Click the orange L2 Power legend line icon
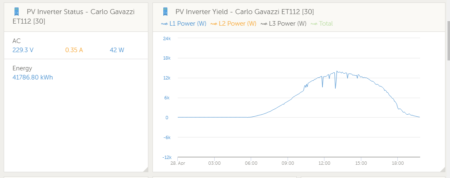This screenshot has height=178, width=450. pos(214,24)
